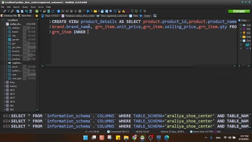Expand the db13 database node
The height and width of the screenshot is (142, 252).
click(x=5, y=90)
